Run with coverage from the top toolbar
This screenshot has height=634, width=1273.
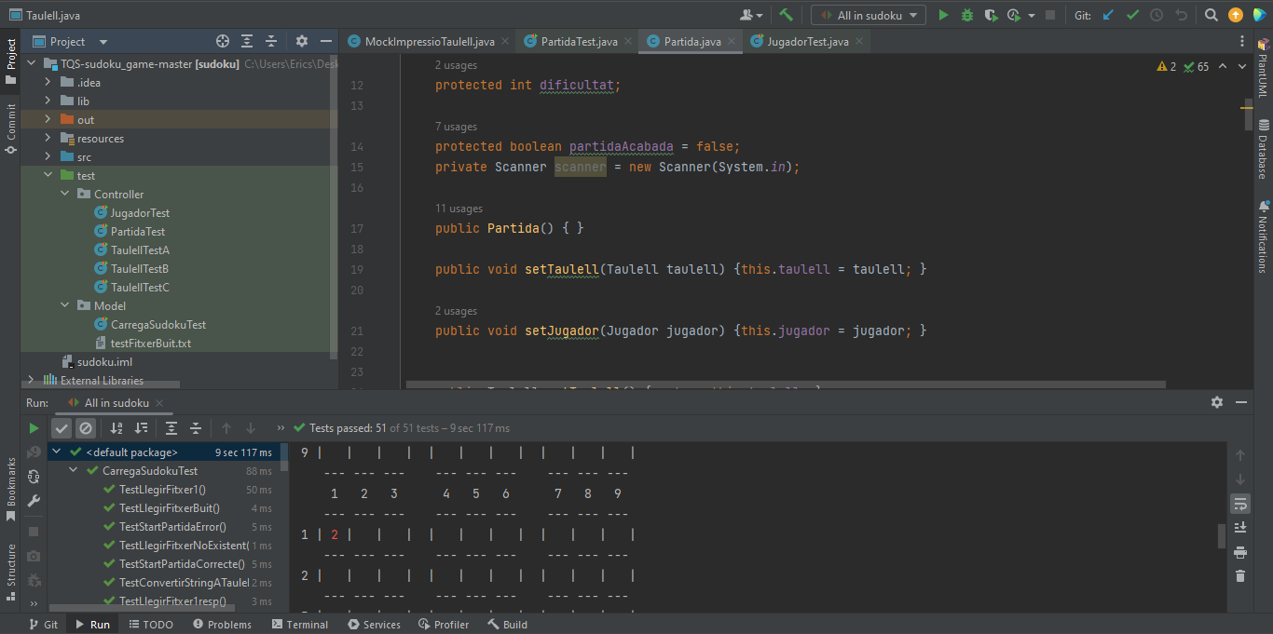[x=991, y=15]
